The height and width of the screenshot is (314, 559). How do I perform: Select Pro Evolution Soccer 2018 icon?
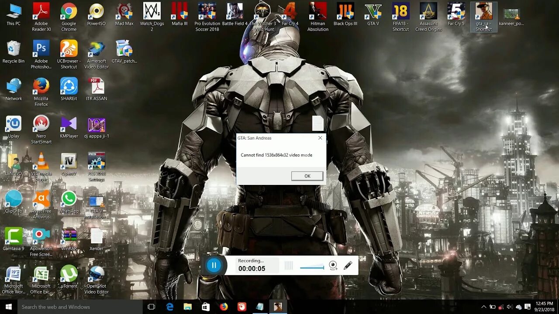(207, 17)
